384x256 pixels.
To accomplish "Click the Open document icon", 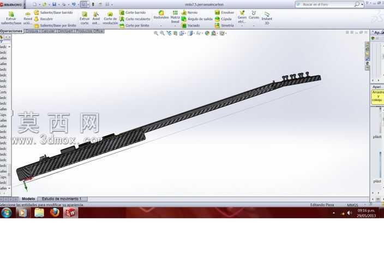I will pyautogui.click(x=45, y=4).
